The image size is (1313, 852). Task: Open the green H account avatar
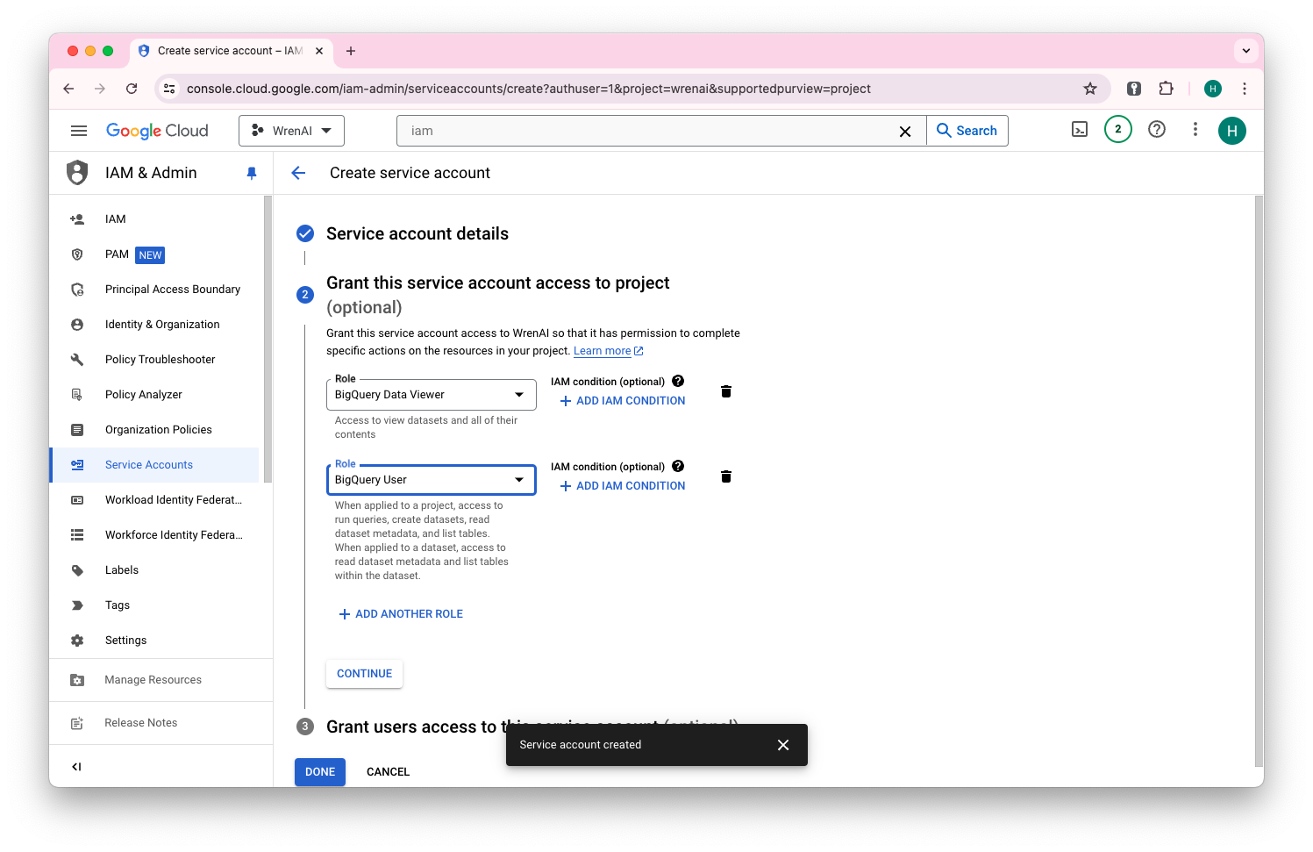pos(1231,131)
